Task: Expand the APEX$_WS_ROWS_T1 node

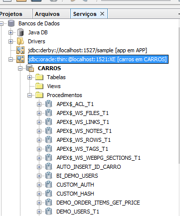Action: pyautogui.click(x=39, y=140)
